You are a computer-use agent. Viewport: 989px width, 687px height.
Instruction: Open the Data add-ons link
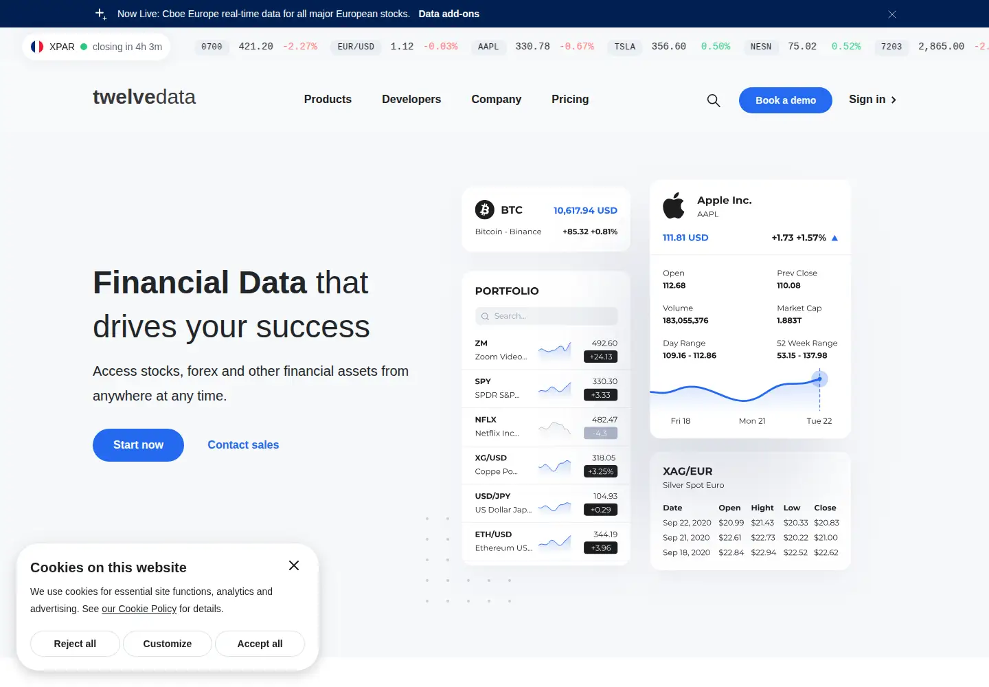coord(449,14)
